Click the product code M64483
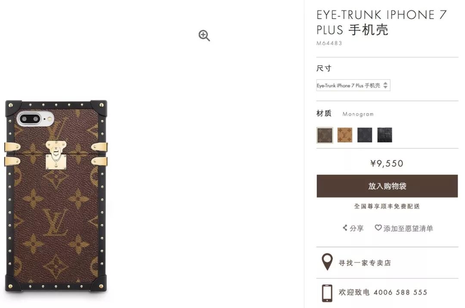465x308 pixels. (x=329, y=43)
